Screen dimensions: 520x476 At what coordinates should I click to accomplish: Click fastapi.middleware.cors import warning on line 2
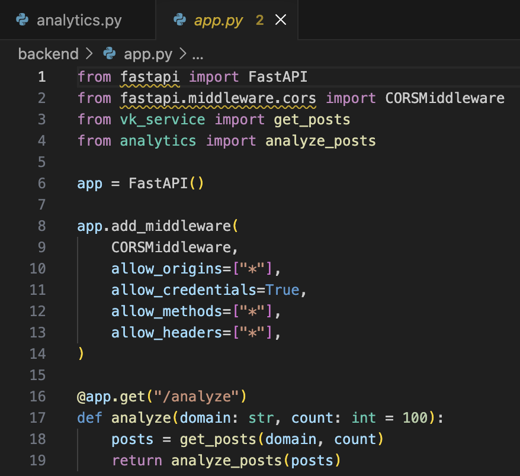218,98
